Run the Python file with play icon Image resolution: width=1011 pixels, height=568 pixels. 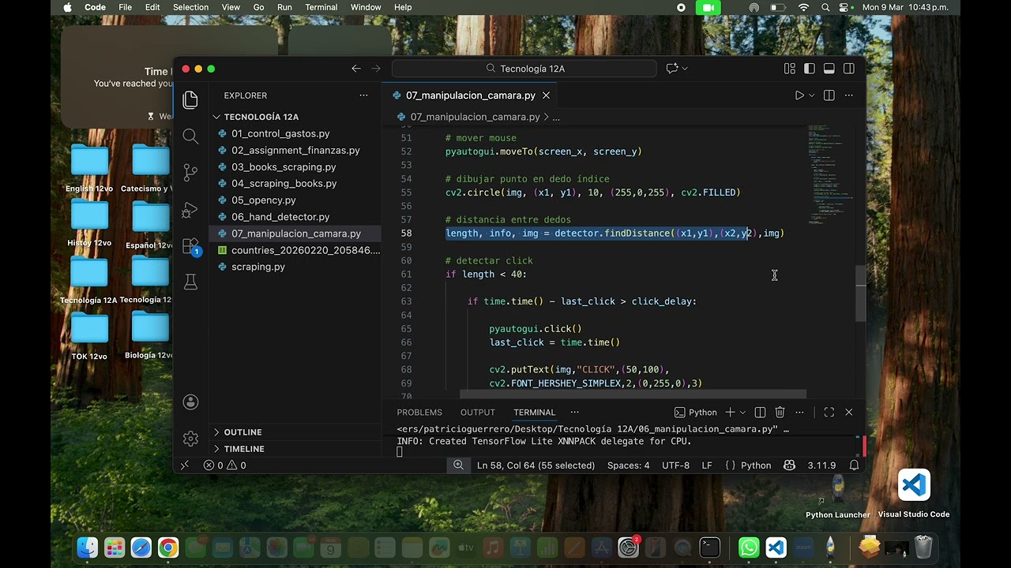pyautogui.click(x=799, y=95)
